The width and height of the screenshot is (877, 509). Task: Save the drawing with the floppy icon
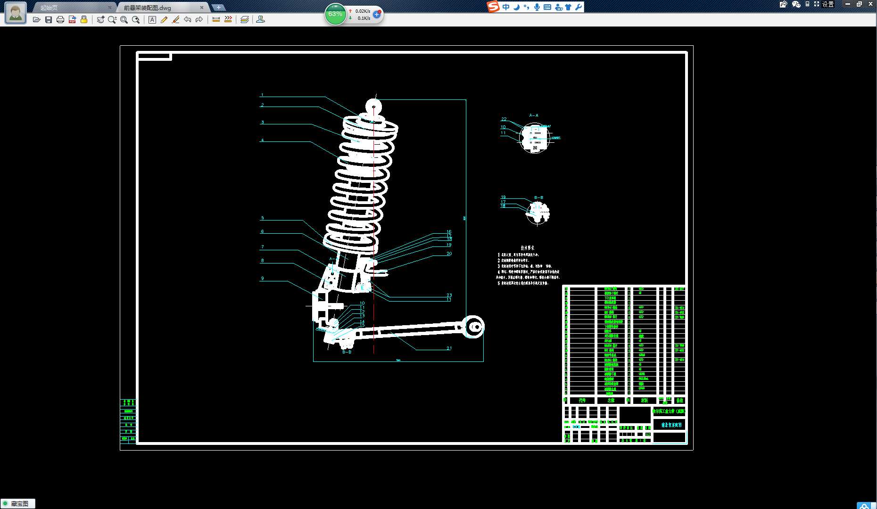point(49,19)
